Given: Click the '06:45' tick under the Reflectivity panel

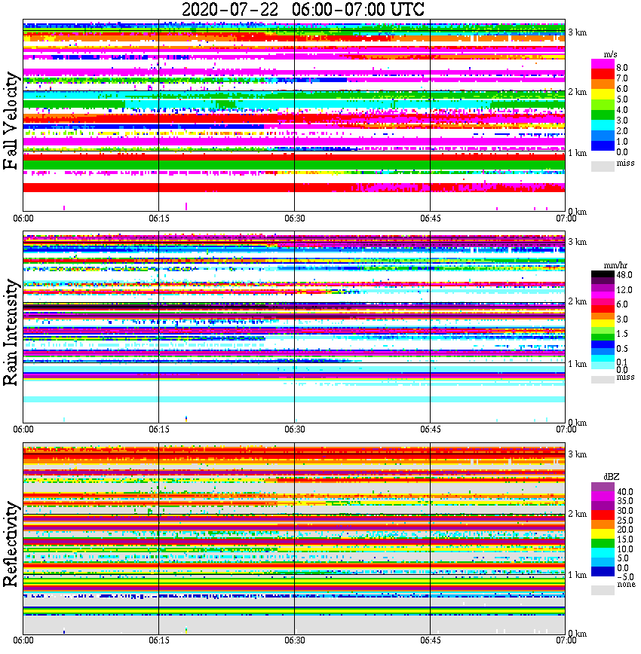Looking at the screenshot, I should pos(431,640).
